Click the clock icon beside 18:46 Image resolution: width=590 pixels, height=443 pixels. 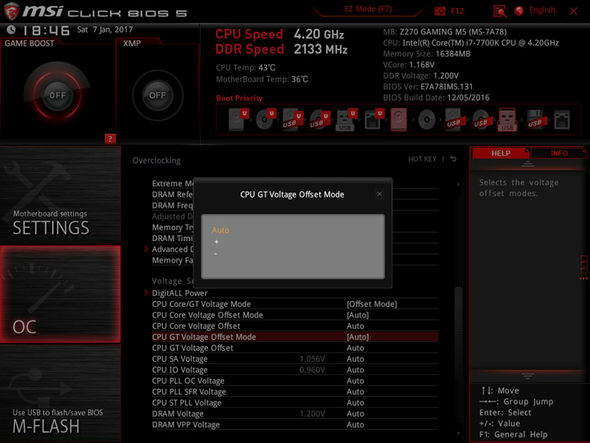11,30
